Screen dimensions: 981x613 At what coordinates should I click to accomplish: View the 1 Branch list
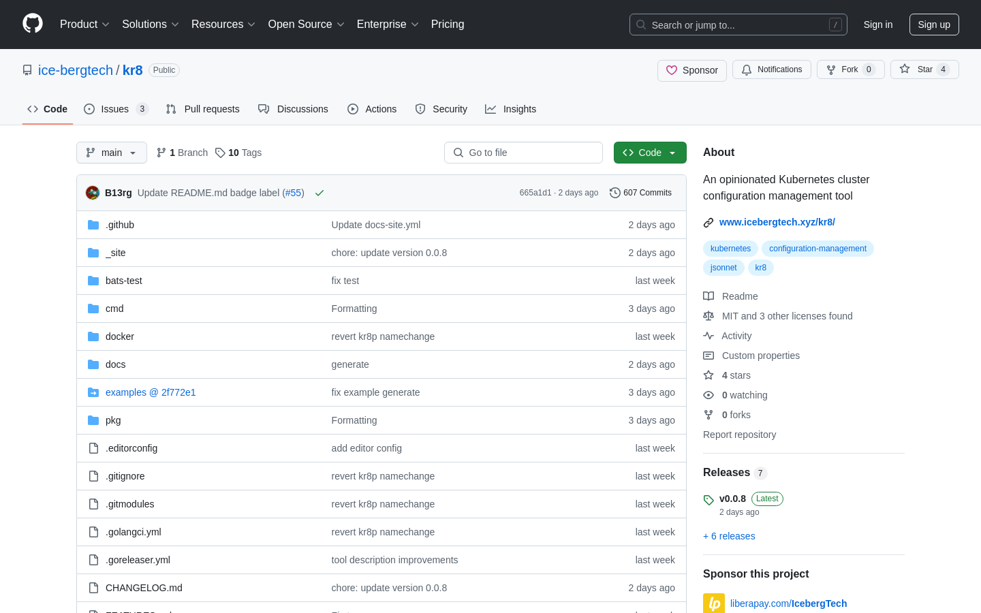coord(182,153)
